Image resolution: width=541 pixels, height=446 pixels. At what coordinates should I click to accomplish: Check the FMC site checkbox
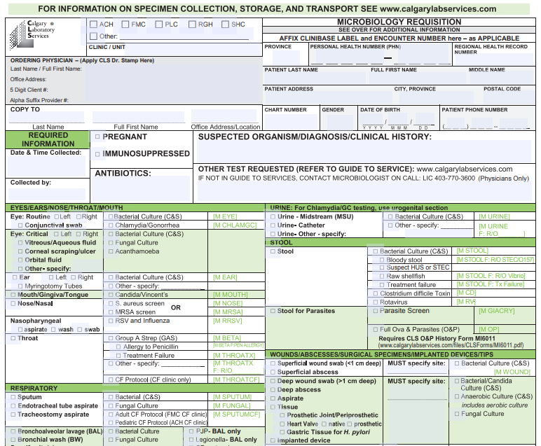click(x=125, y=25)
